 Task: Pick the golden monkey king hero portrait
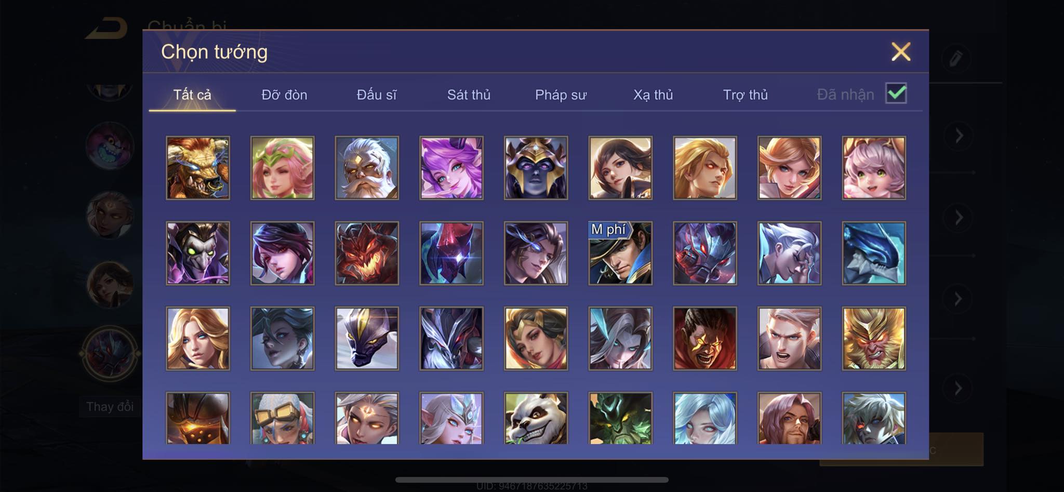coord(874,338)
